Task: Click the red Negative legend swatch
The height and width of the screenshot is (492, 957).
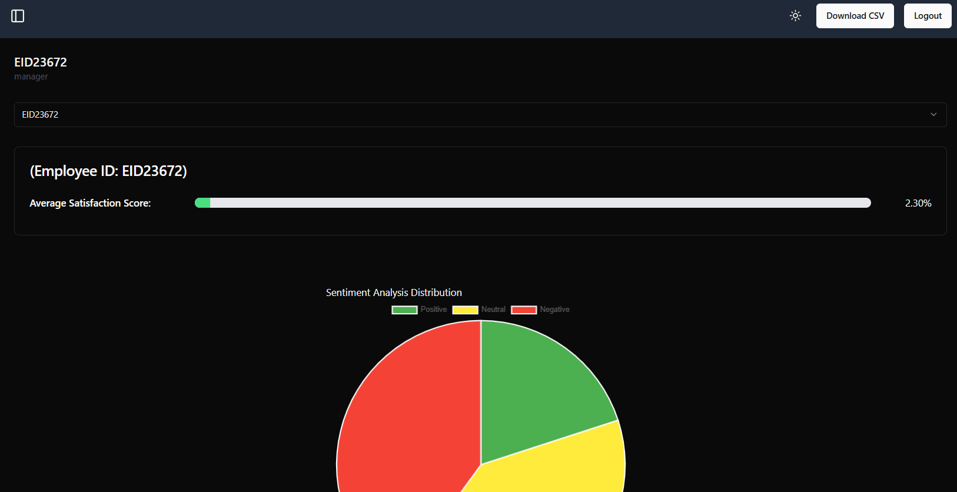Action: pyautogui.click(x=524, y=310)
